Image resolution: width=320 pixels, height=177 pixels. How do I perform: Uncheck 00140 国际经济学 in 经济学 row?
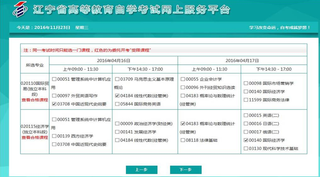tap(246, 140)
